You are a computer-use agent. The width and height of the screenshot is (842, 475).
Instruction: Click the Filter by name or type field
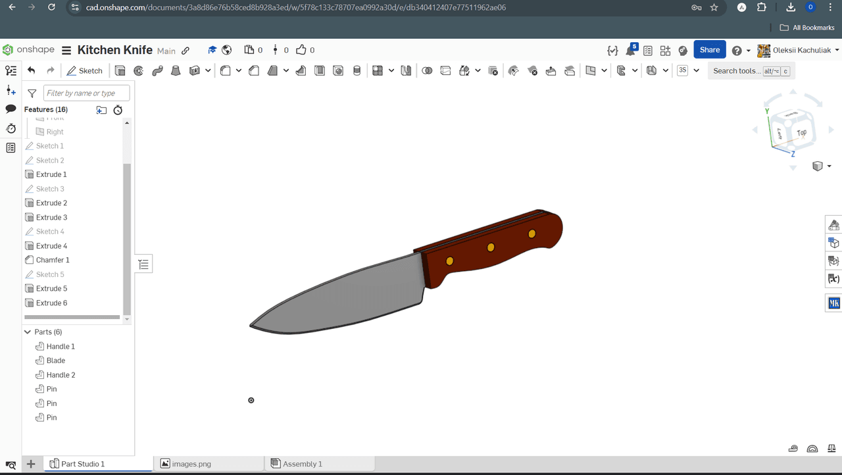(86, 93)
